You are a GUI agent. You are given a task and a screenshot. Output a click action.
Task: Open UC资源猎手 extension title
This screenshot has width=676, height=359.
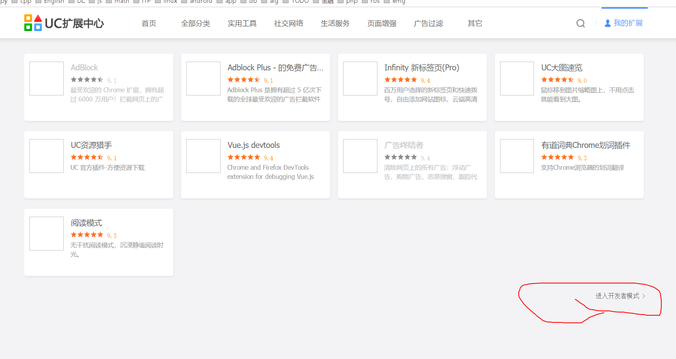point(91,145)
